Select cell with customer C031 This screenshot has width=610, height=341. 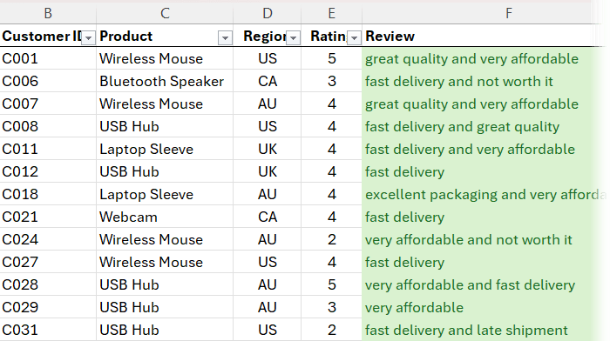[48, 330]
